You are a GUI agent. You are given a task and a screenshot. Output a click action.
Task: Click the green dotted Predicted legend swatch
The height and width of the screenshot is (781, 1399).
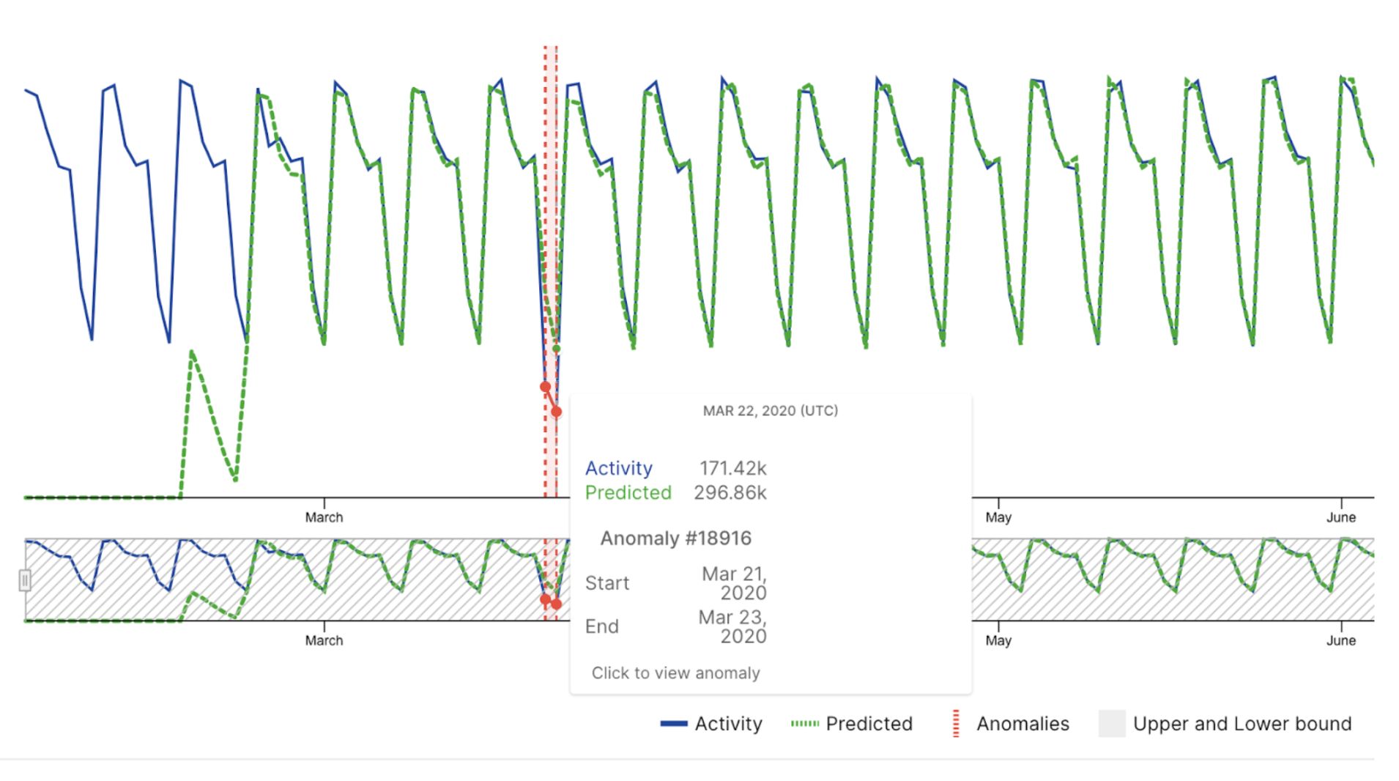click(x=804, y=724)
